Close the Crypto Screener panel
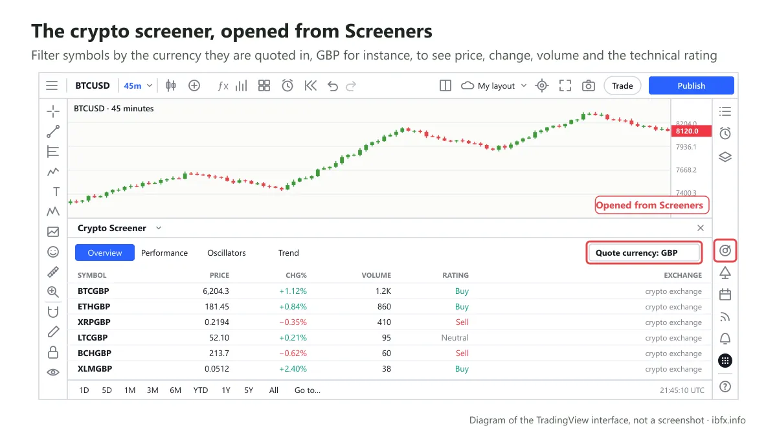This screenshot has height=437, width=777. point(700,228)
